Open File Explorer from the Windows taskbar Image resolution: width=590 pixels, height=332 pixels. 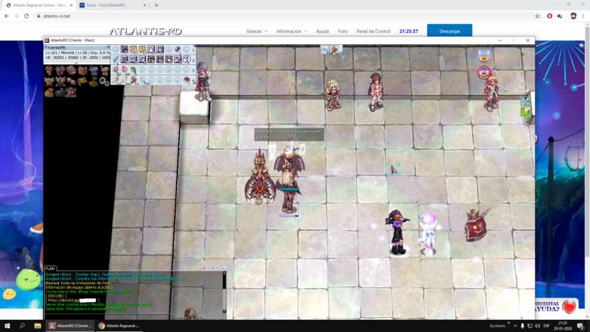pyautogui.click(x=37, y=326)
